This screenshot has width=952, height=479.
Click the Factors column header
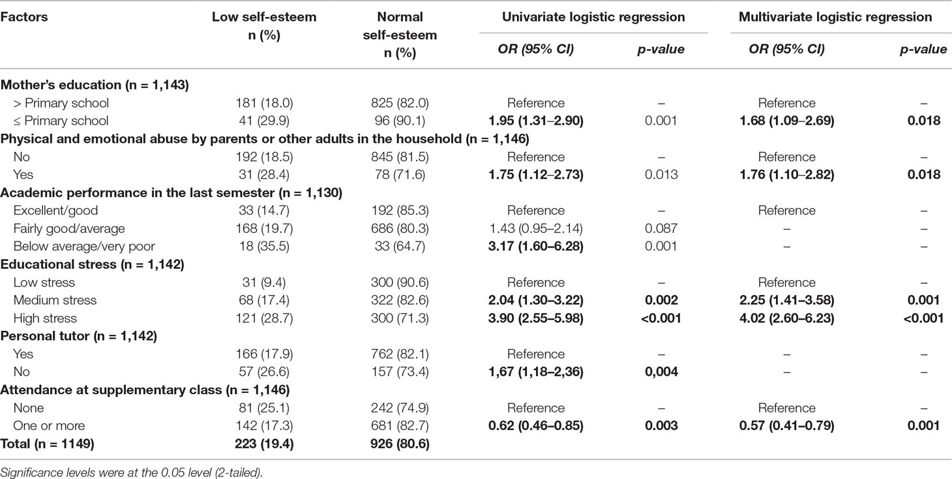tap(24, 18)
